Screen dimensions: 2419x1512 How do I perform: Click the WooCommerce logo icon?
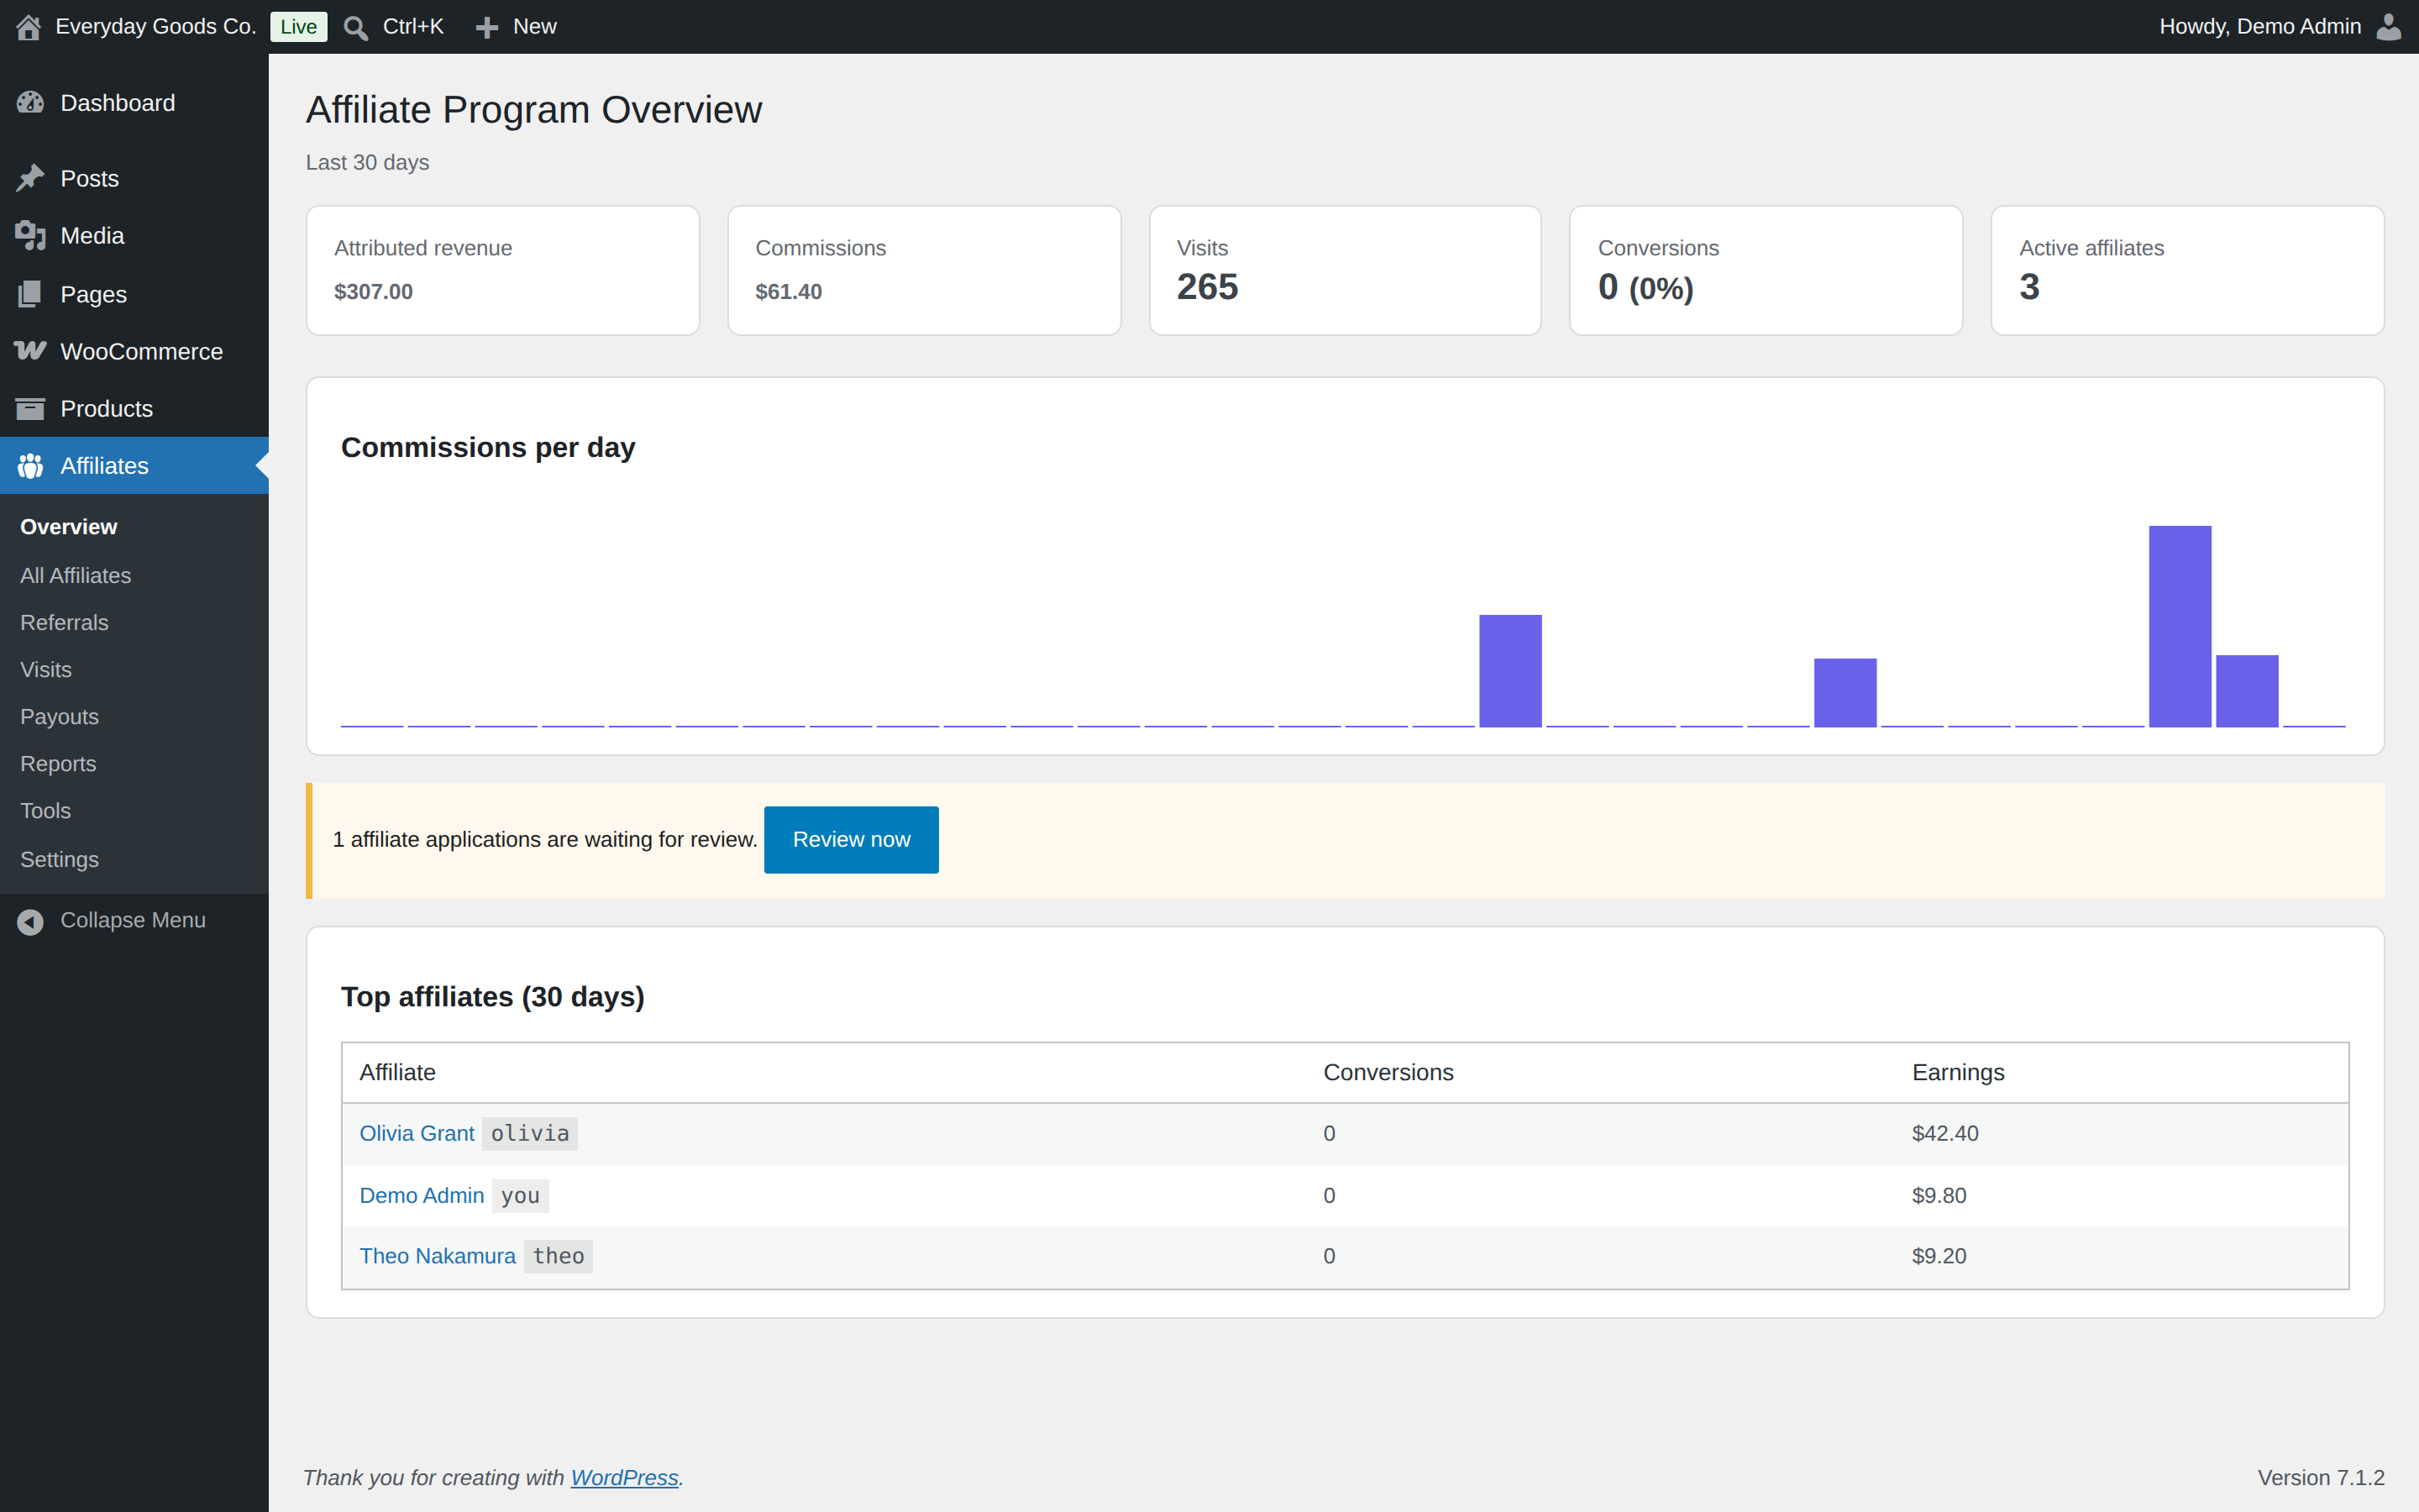(31, 351)
